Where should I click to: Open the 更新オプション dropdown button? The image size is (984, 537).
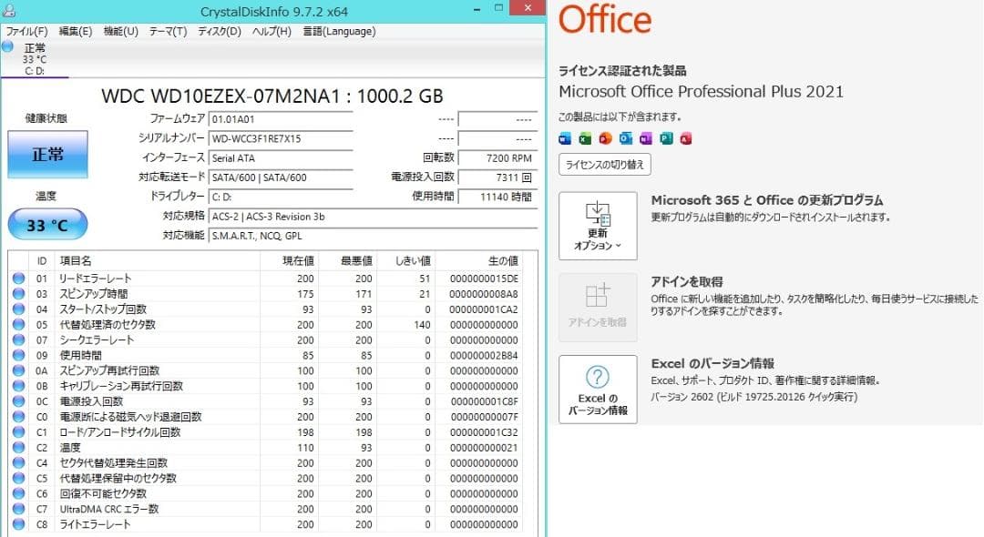point(598,226)
